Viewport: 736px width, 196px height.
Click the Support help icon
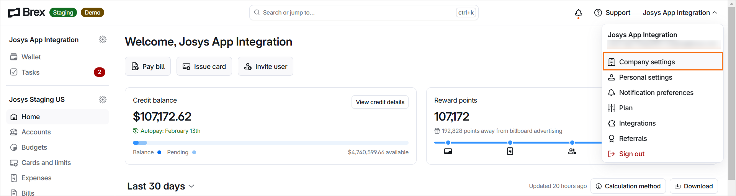pos(598,13)
